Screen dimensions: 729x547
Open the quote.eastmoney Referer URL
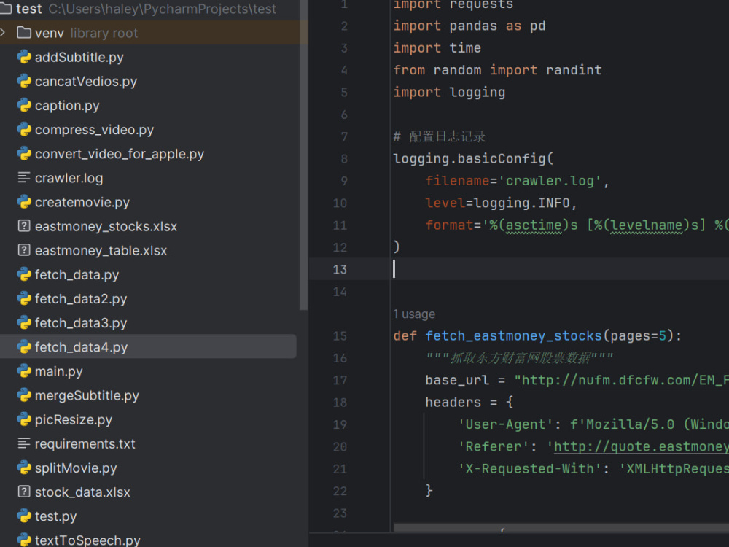click(641, 446)
